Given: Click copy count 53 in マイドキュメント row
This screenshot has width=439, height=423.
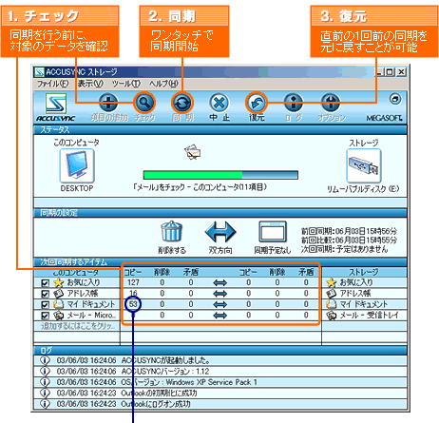Looking at the screenshot, I should click(x=133, y=304).
